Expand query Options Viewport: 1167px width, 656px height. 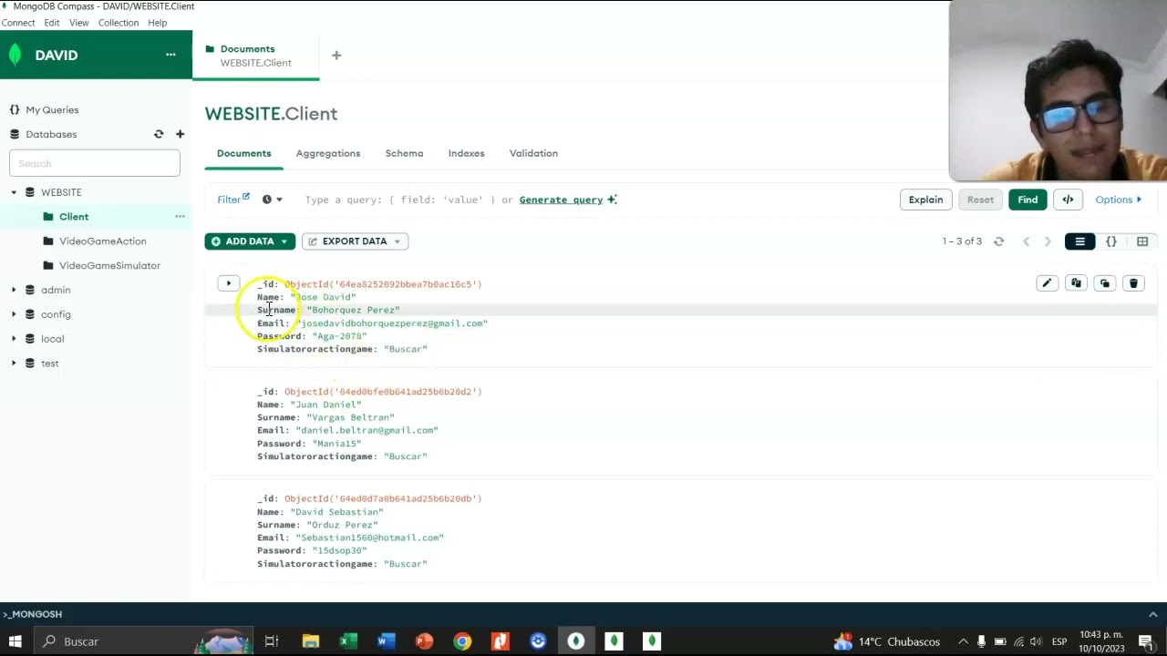[x=1118, y=200]
